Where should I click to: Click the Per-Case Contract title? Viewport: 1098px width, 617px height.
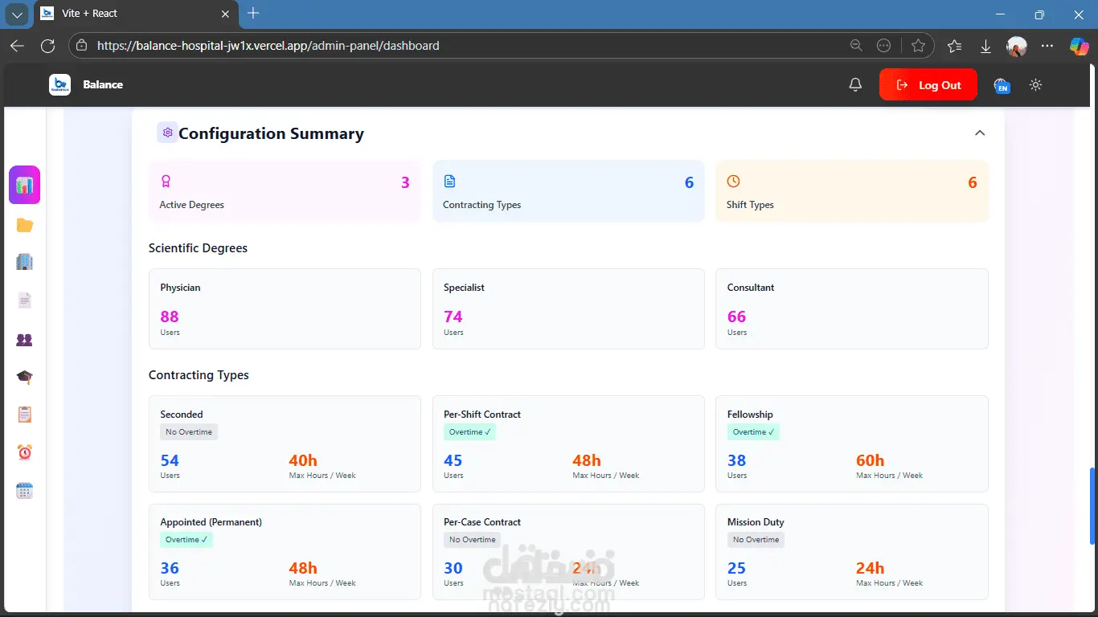[x=482, y=522]
